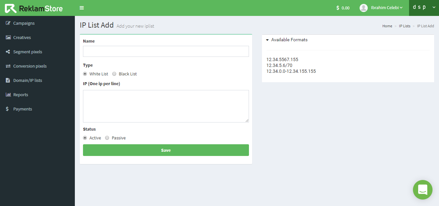Click the Payments dollar icon

pos(7,109)
